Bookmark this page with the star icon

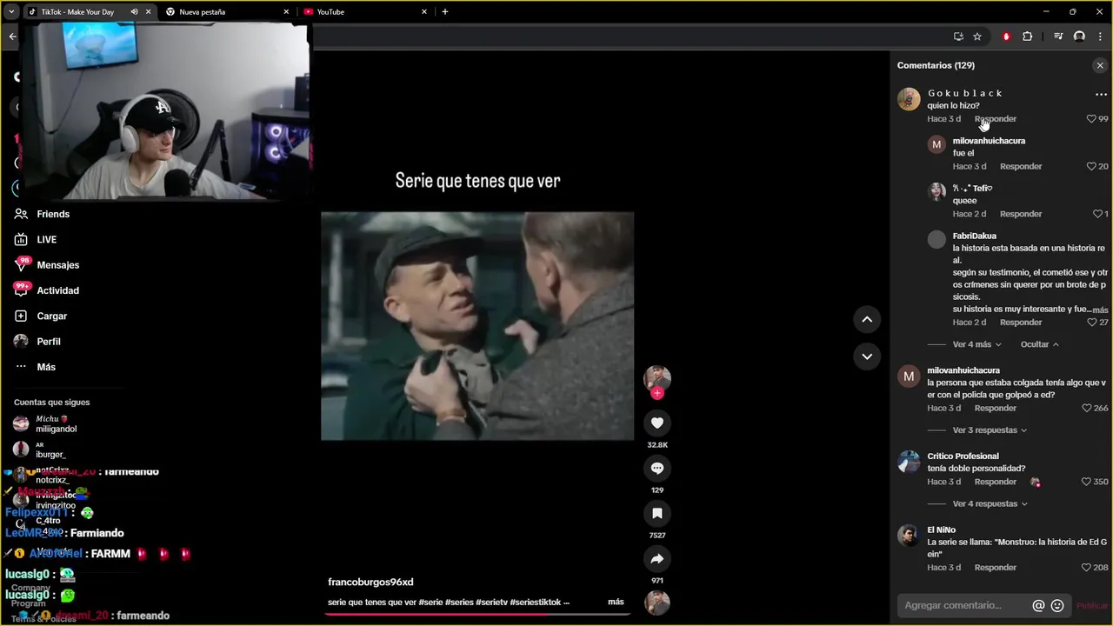coord(977,37)
